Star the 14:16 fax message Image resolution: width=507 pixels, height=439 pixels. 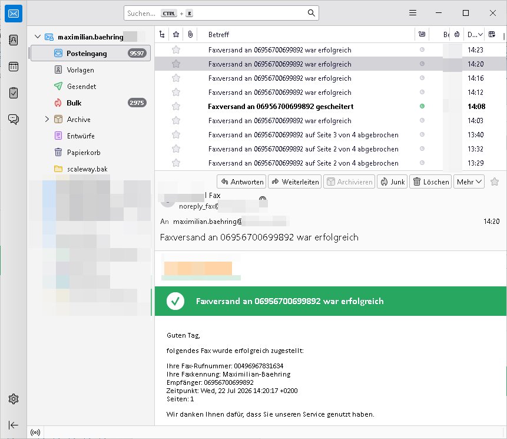[x=176, y=78]
